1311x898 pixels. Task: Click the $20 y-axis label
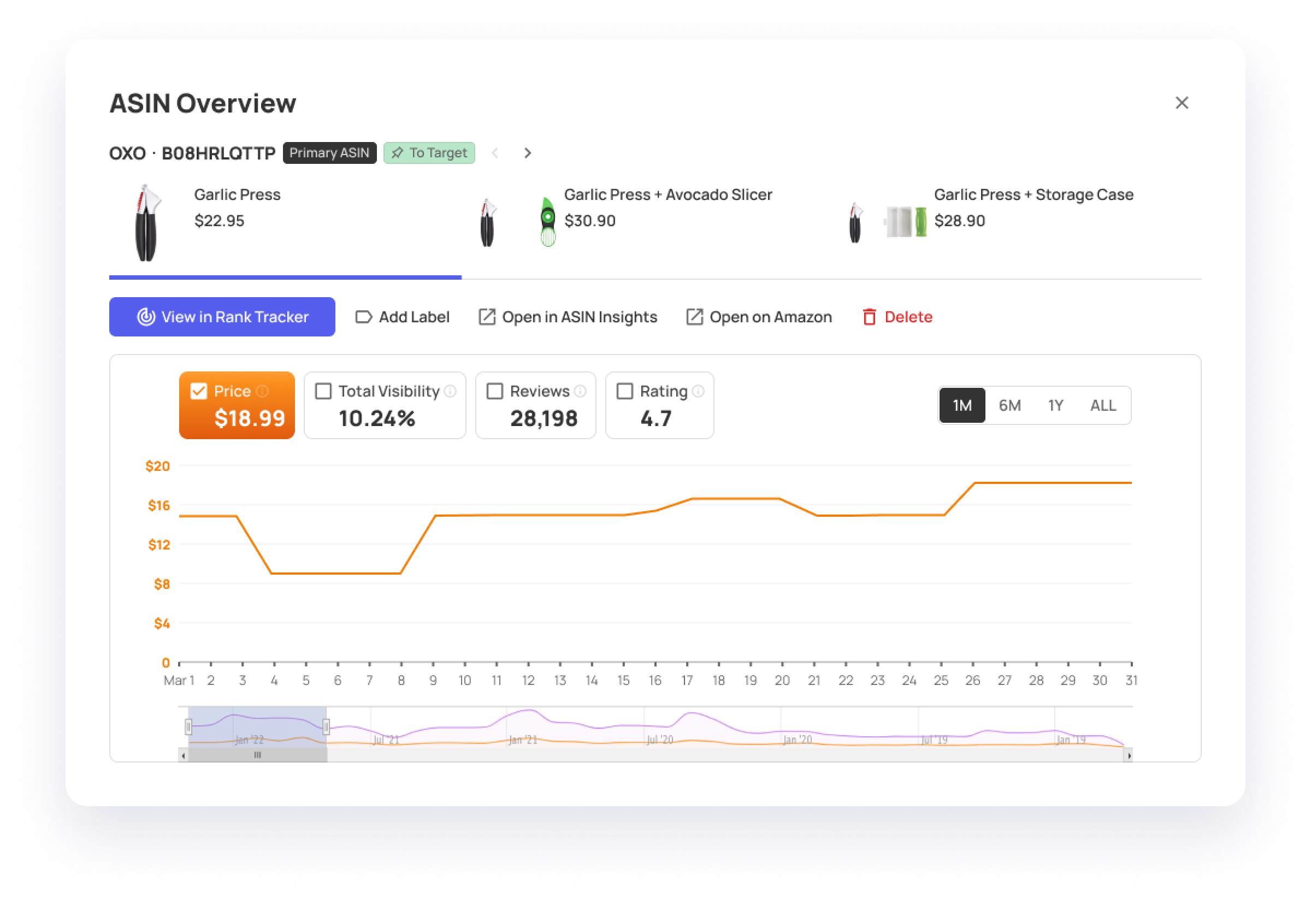(157, 466)
